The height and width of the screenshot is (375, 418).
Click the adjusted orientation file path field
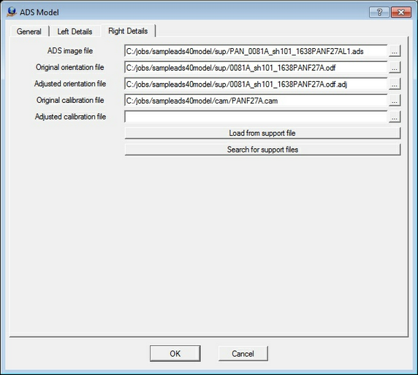coord(256,84)
